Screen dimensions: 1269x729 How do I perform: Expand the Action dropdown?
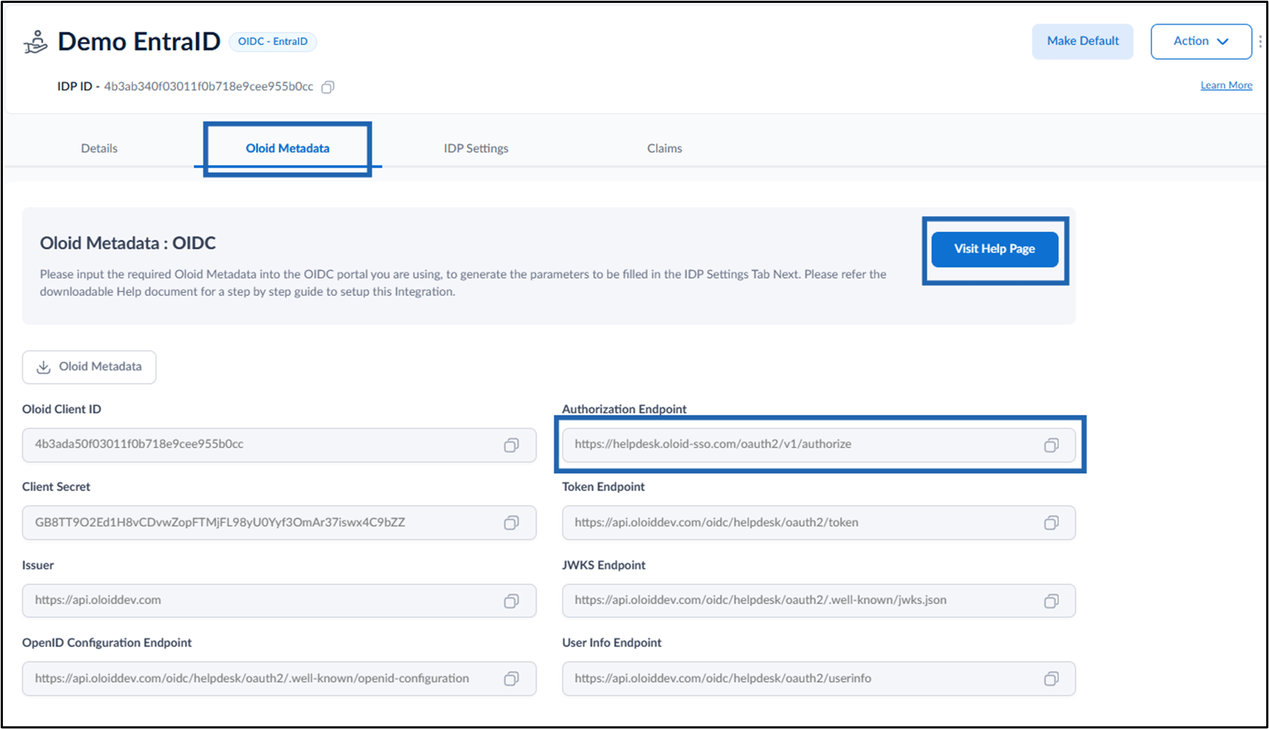(x=1201, y=41)
